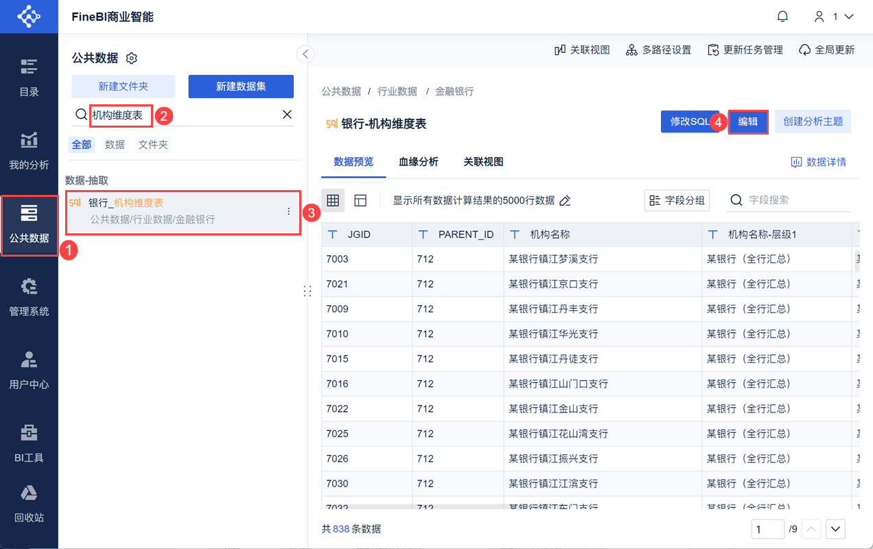
Task: Click 金融银行 breadcrumb link
Action: tap(454, 91)
